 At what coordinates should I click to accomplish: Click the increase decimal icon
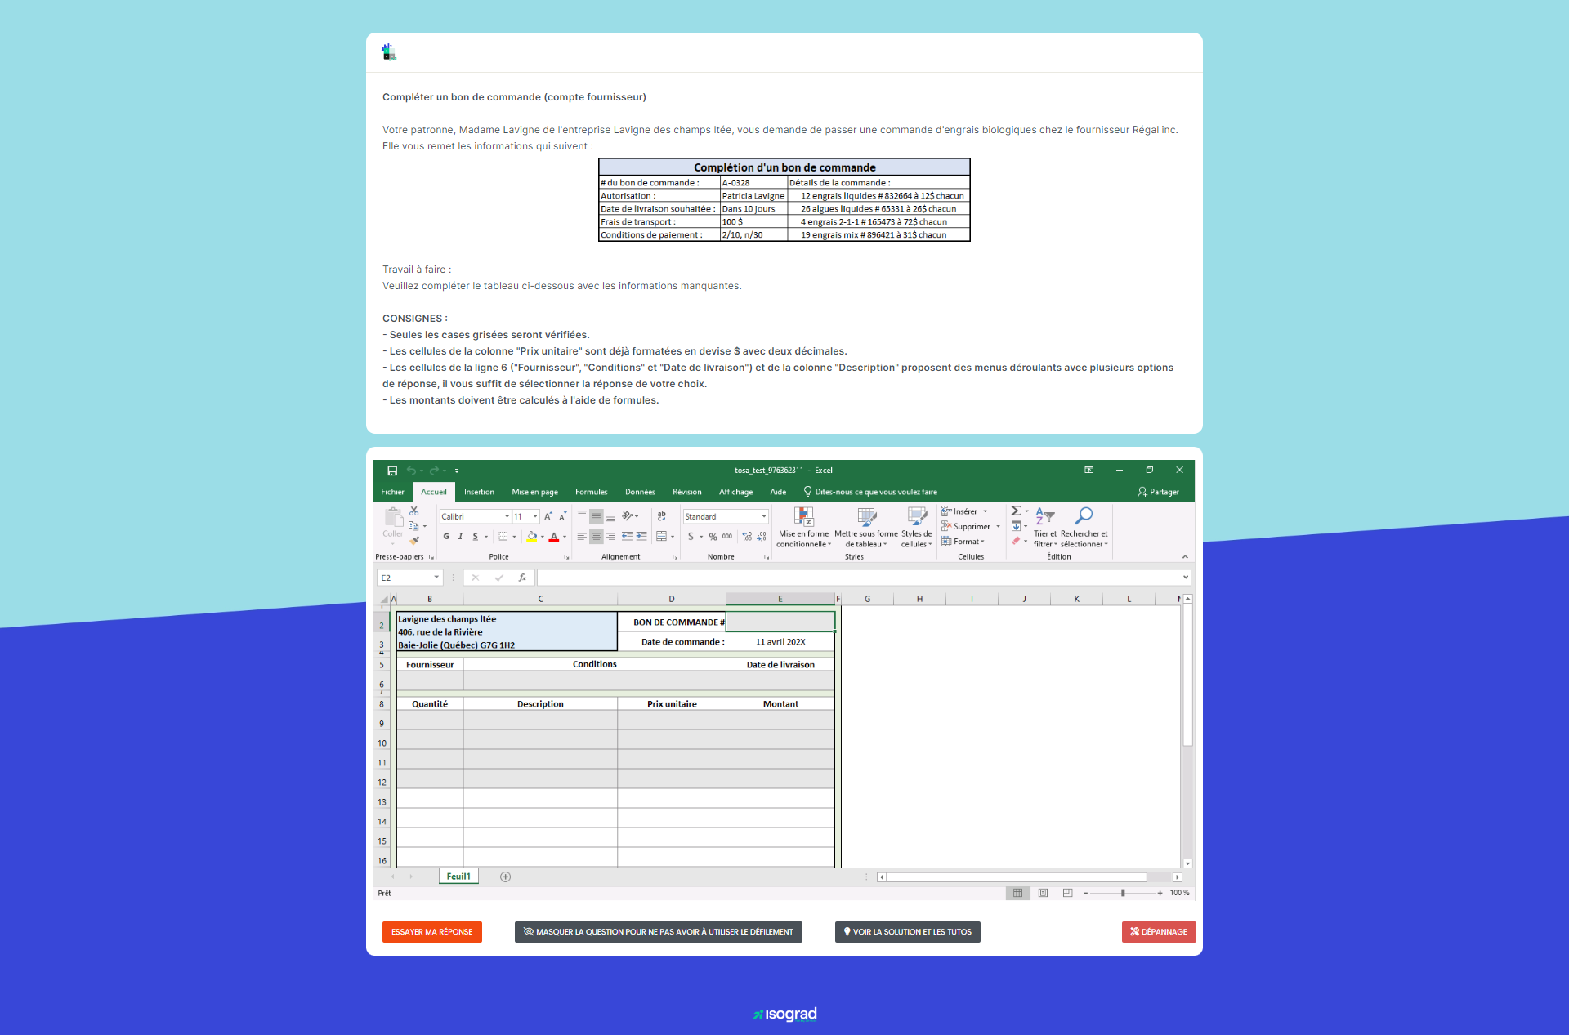[x=747, y=537]
